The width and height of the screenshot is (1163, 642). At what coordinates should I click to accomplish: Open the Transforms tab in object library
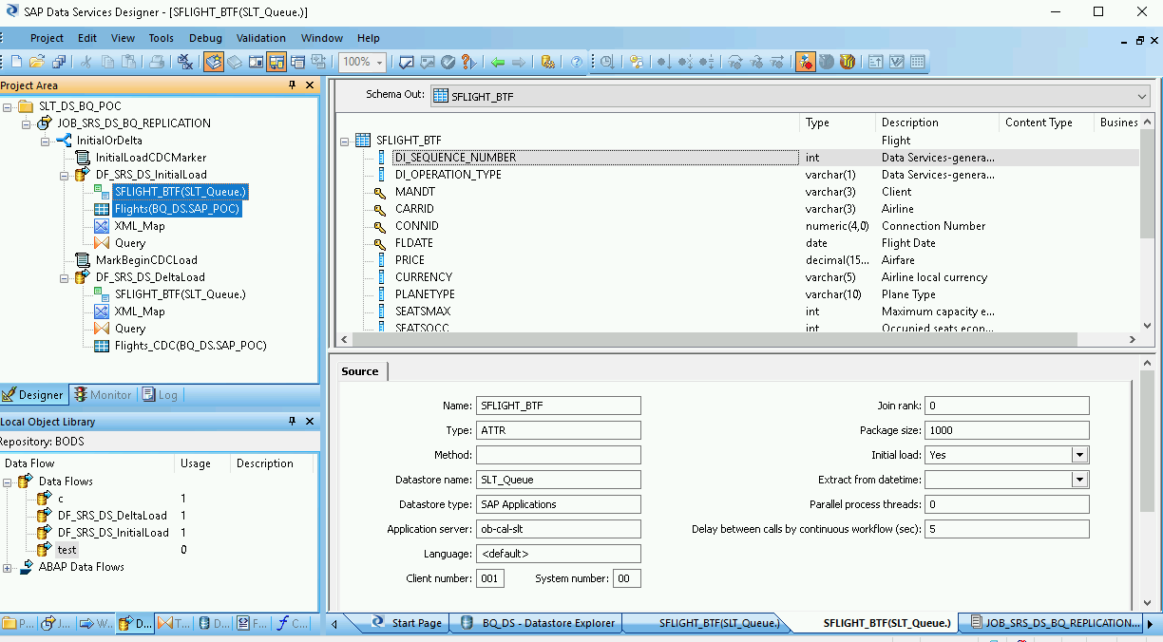point(175,624)
